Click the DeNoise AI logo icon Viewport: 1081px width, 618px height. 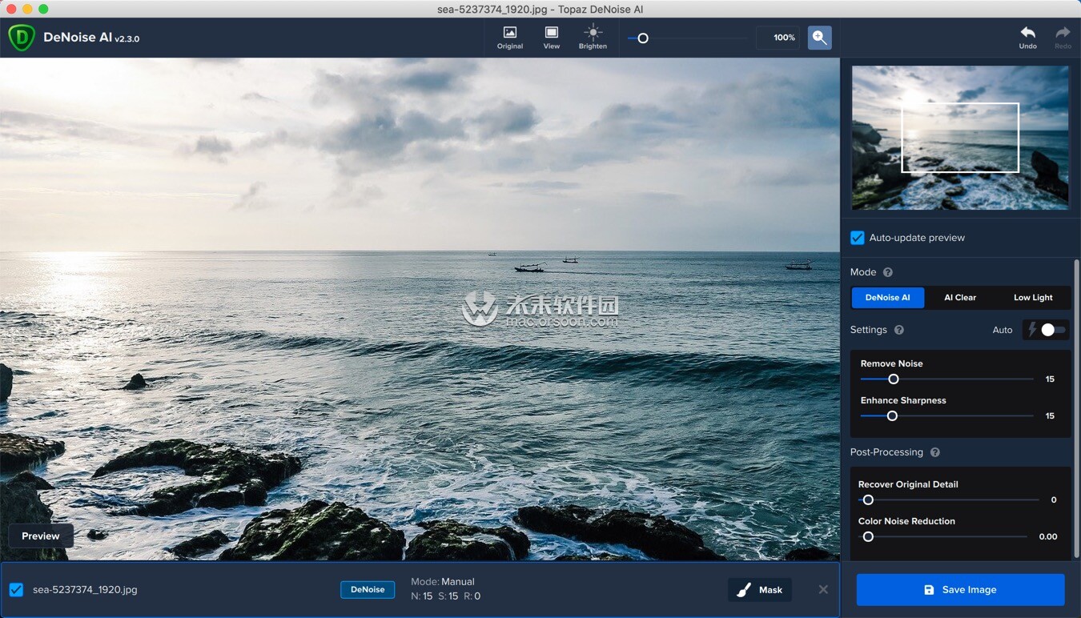pyautogui.click(x=21, y=37)
